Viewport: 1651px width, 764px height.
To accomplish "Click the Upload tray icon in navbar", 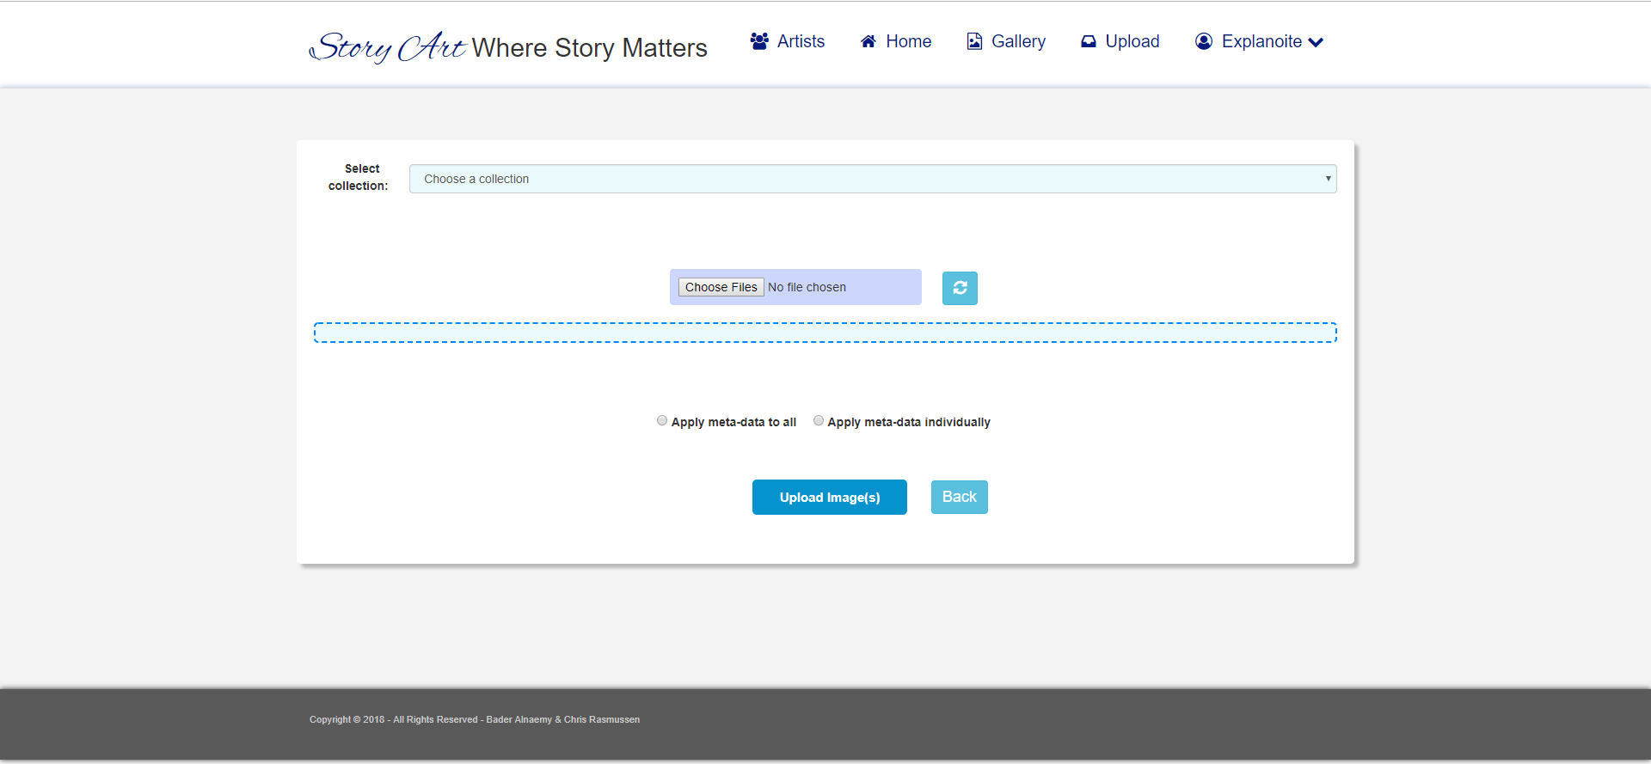I will coord(1089,41).
